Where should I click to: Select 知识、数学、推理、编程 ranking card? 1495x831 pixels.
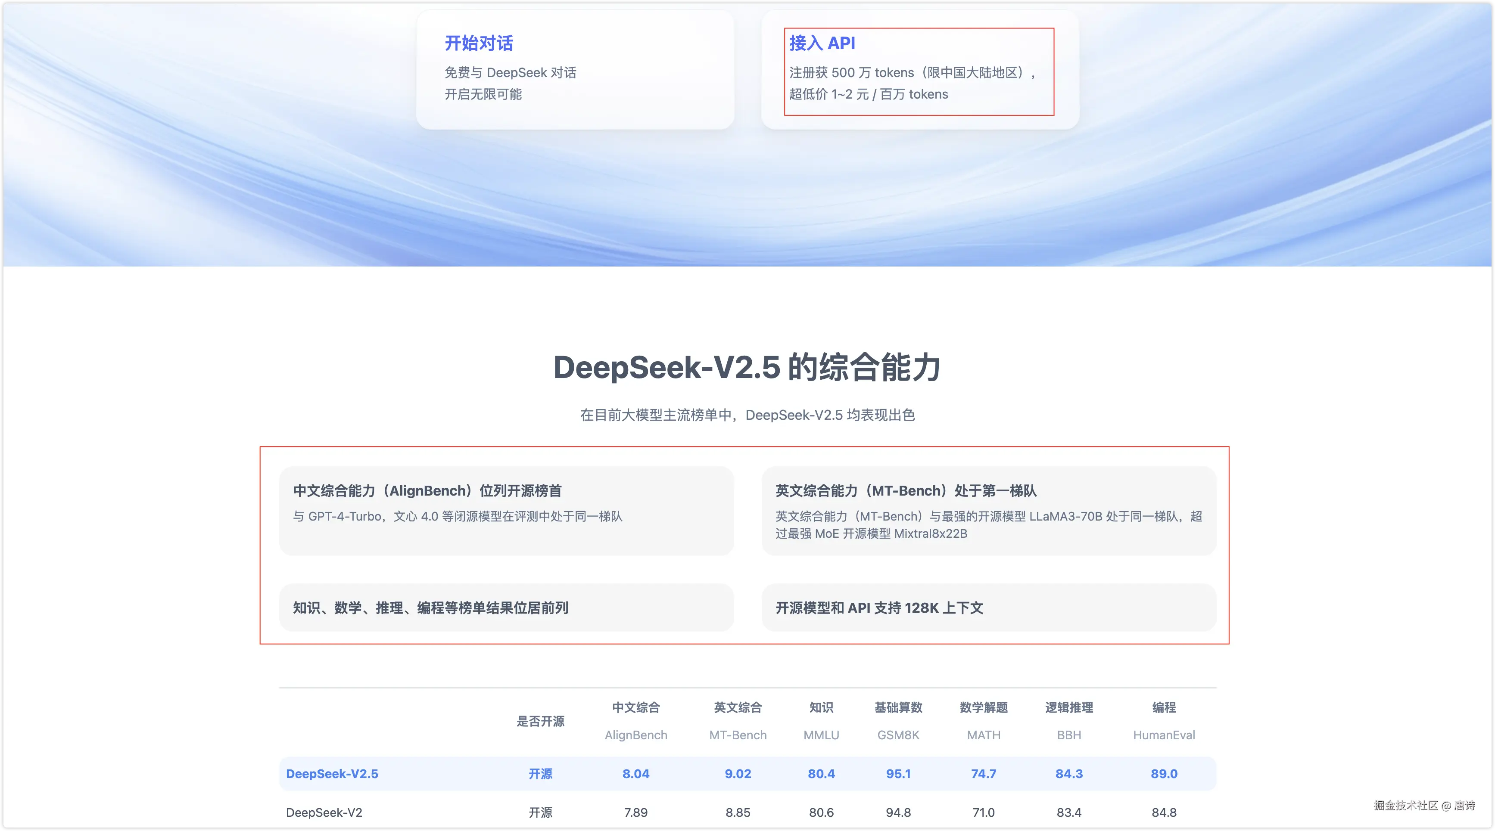(x=506, y=607)
